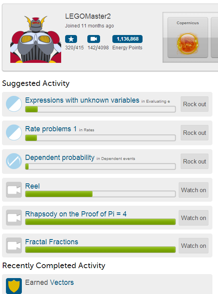Click the circle icon beside Dependent probability
Image resolution: width=218 pixels, height=294 pixels.
[x=14, y=161]
